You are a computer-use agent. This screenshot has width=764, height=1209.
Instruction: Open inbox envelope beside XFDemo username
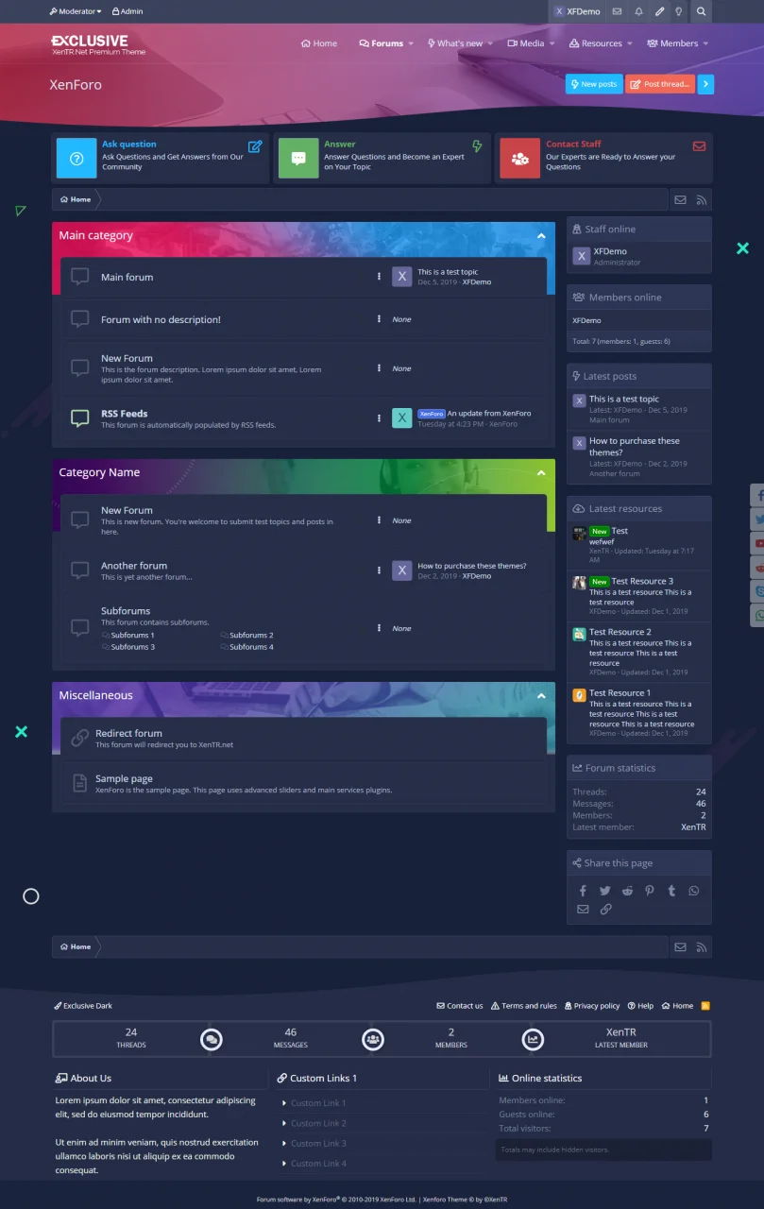617,11
